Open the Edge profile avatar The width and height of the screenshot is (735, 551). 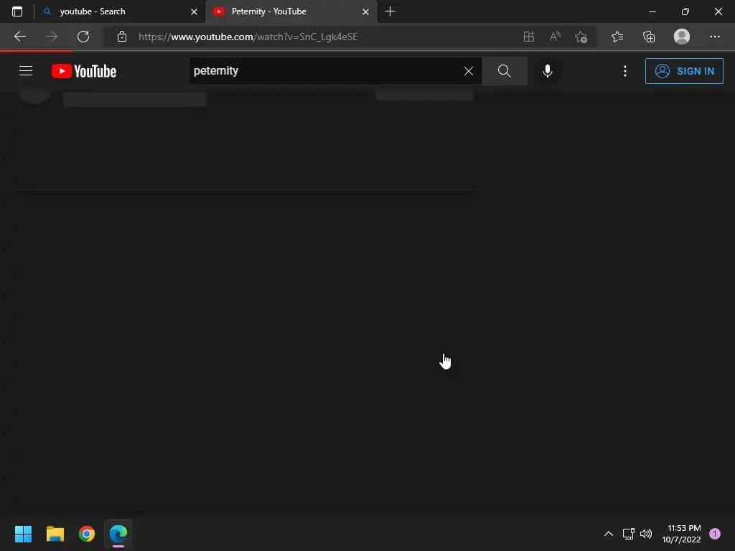pos(682,37)
